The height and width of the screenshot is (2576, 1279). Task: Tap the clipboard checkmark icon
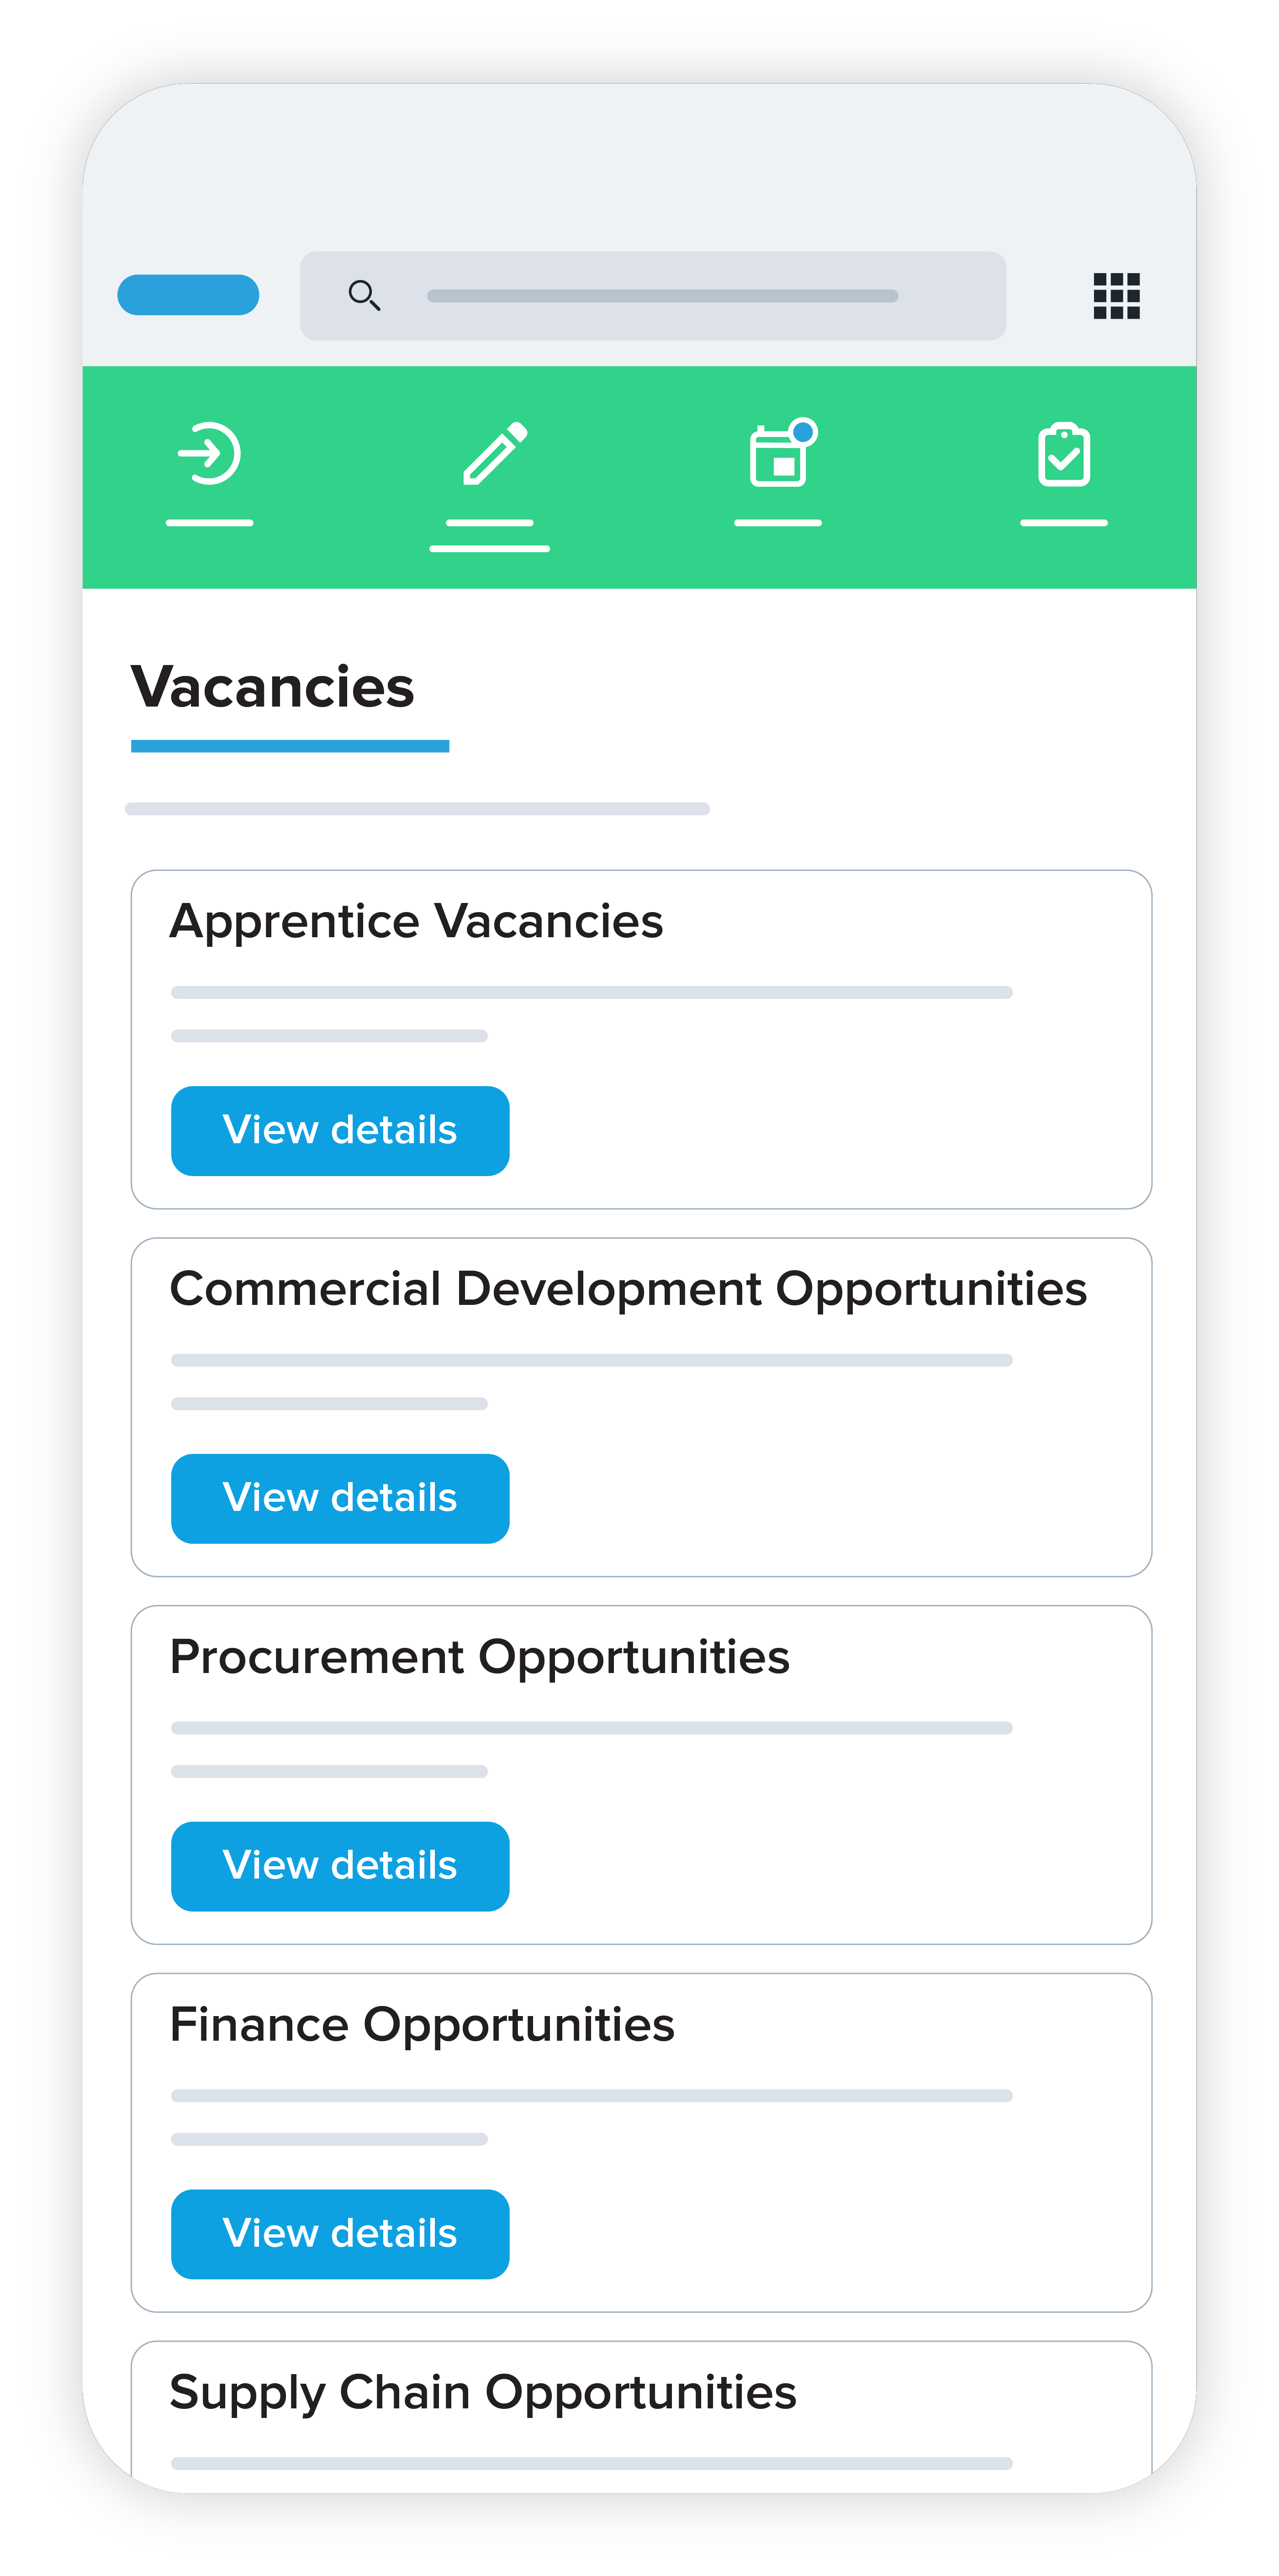point(1063,455)
